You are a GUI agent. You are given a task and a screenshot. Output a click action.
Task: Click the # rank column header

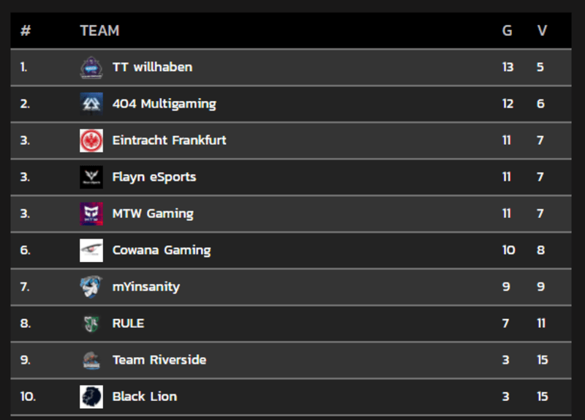point(26,31)
